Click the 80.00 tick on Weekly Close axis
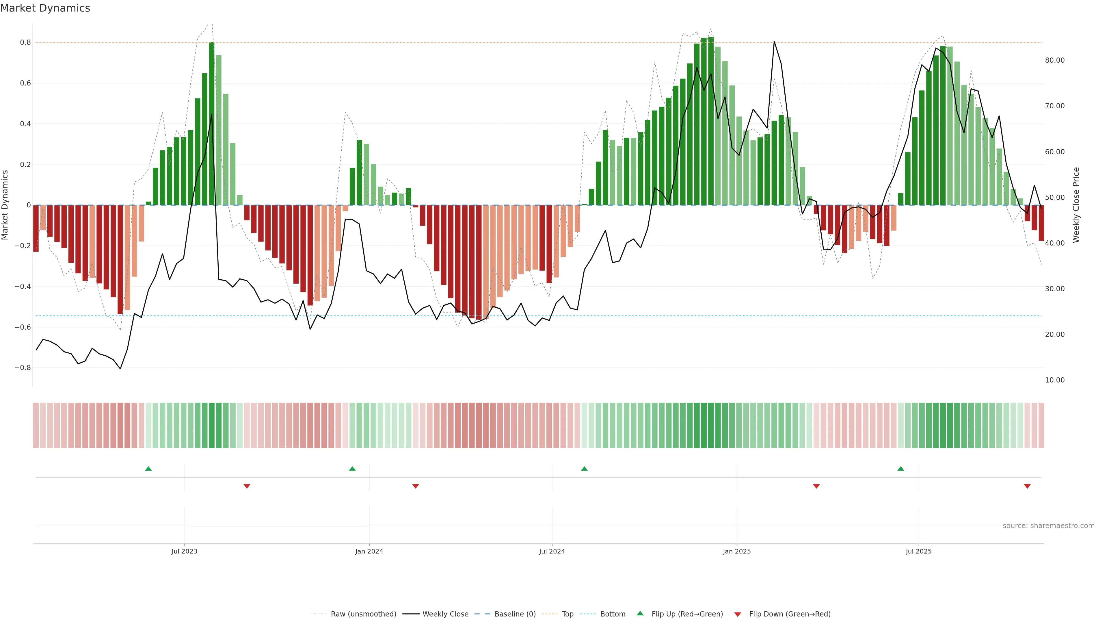This screenshot has height=624, width=1109. pyautogui.click(x=1054, y=60)
